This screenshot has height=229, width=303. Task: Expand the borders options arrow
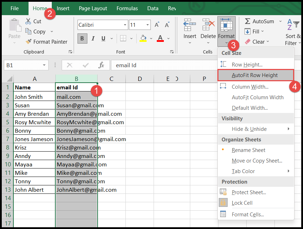(x=131, y=38)
